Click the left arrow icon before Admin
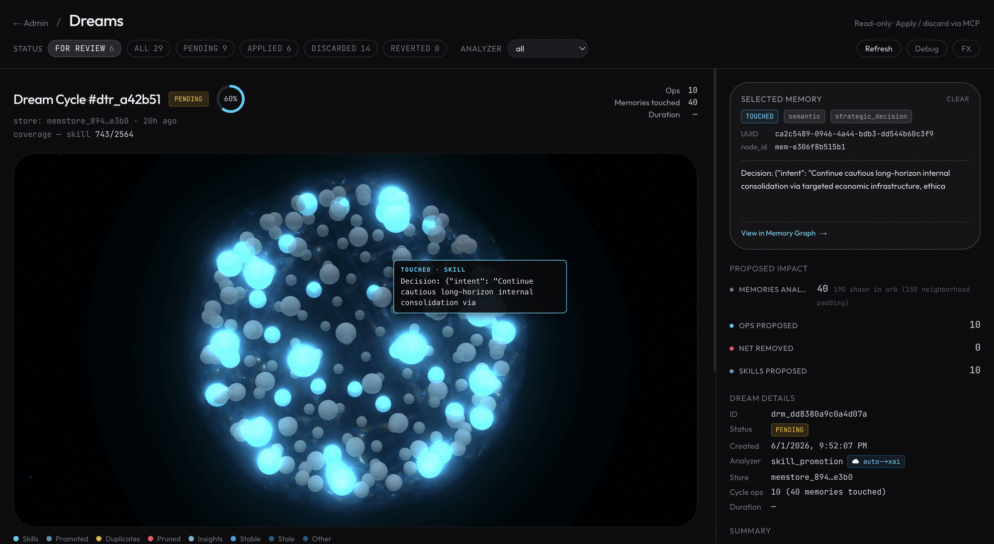Viewport: 994px width, 544px height. (17, 23)
